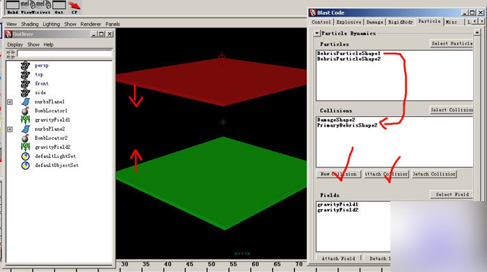Click the persp camera icon in Outliner
Image resolution: width=487 pixels, height=272 pixels.
click(x=25, y=65)
